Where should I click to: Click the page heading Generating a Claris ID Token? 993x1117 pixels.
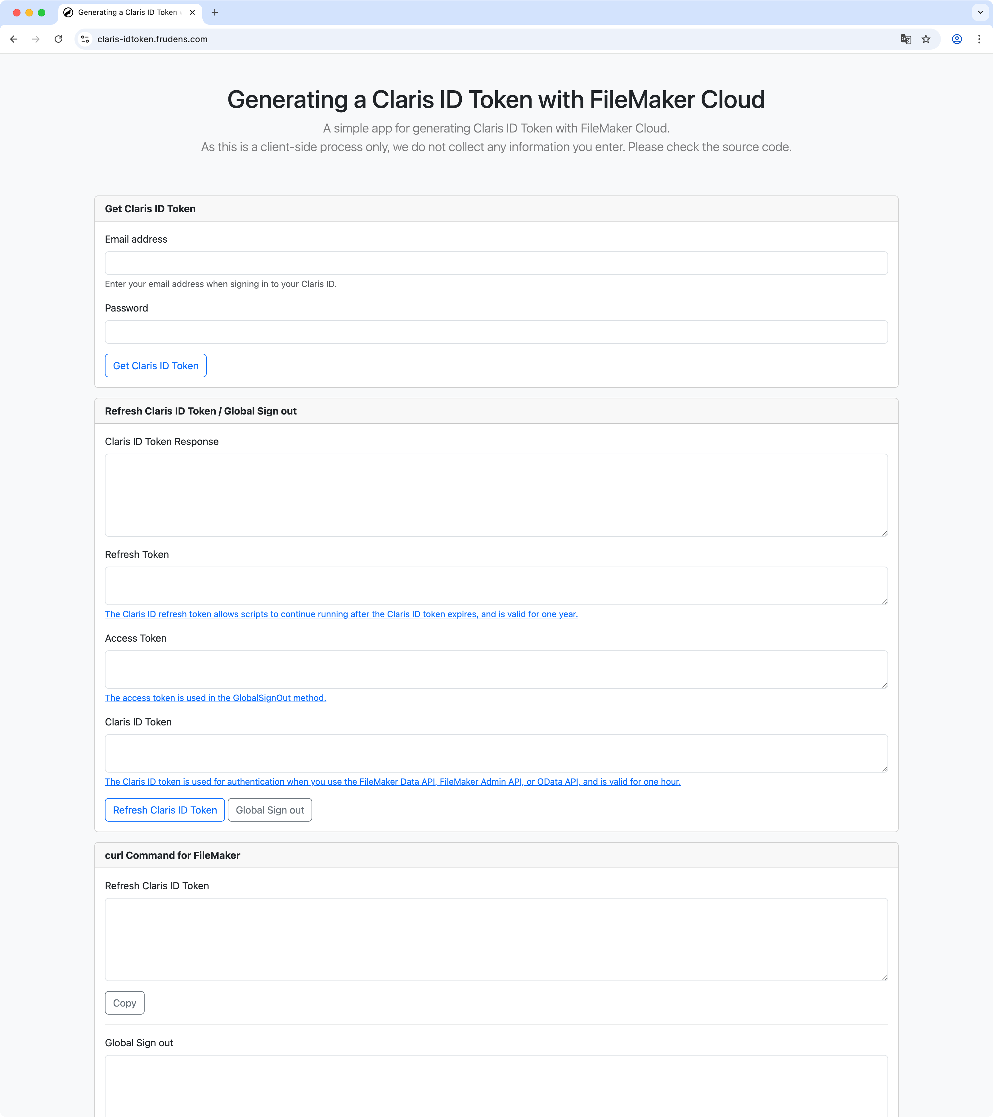click(x=496, y=100)
